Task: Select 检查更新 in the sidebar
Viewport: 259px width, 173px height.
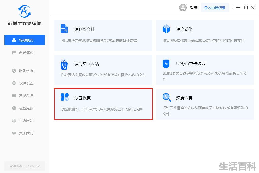Action: 26,108
